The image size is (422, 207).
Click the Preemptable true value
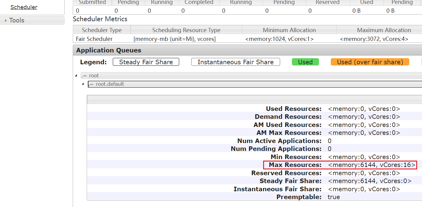334,197
